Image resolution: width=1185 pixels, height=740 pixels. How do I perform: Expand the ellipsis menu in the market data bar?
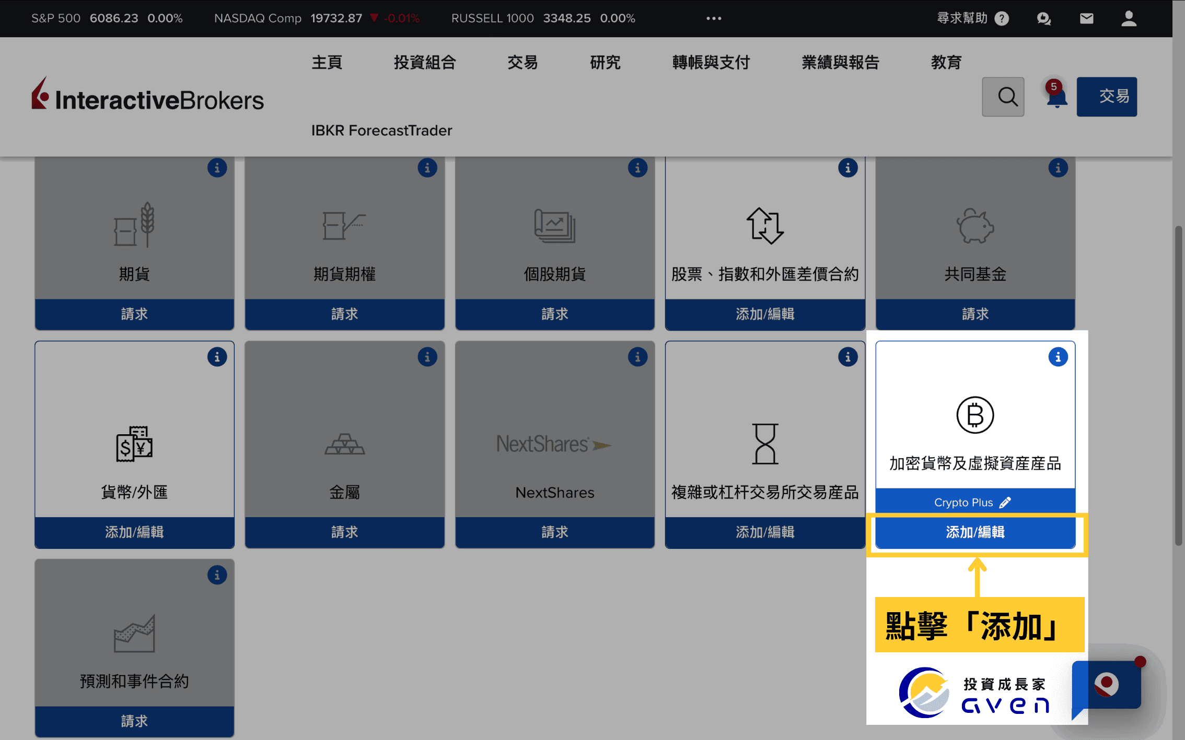tap(713, 18)
